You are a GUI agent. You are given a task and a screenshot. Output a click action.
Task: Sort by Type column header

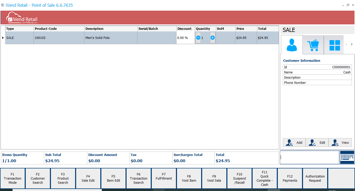(x=19, y=29)
